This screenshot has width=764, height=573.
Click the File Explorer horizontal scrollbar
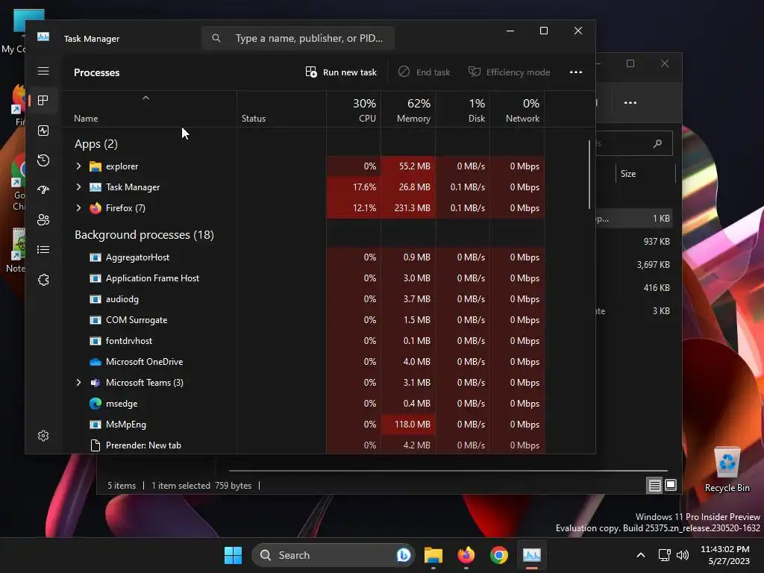click(448, 471)
